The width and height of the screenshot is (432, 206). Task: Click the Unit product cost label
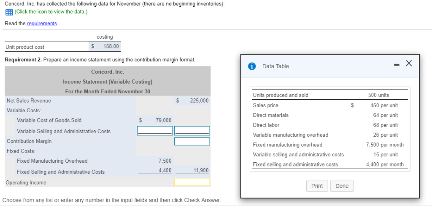coord(25,47)
